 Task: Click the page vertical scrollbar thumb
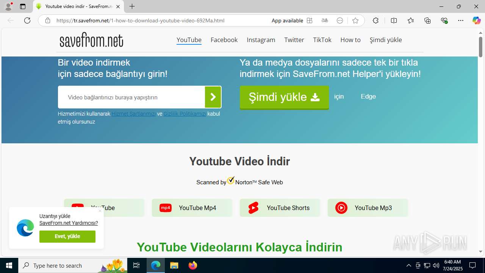480,47
